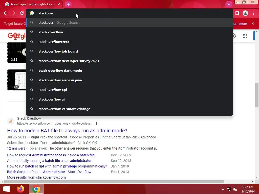
Task: Open 'How to code a BAT file' result
Action: [x=67, y=131]
